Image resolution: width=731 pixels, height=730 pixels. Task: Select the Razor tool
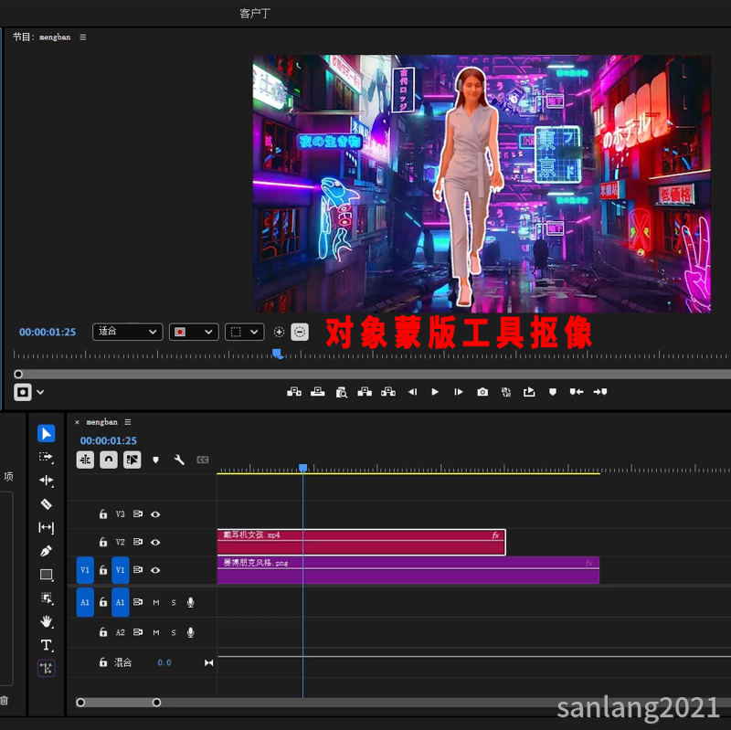coord(47,504)
